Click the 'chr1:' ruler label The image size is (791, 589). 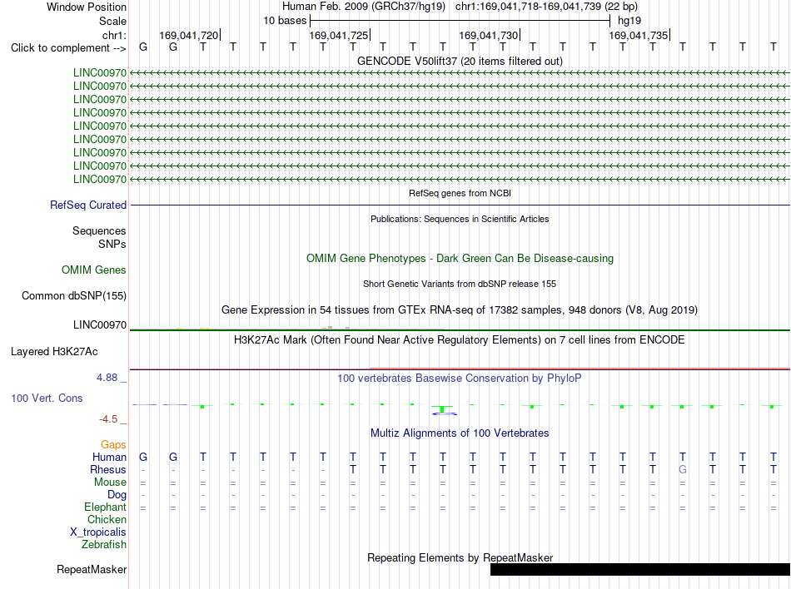[x=114, y=35]
